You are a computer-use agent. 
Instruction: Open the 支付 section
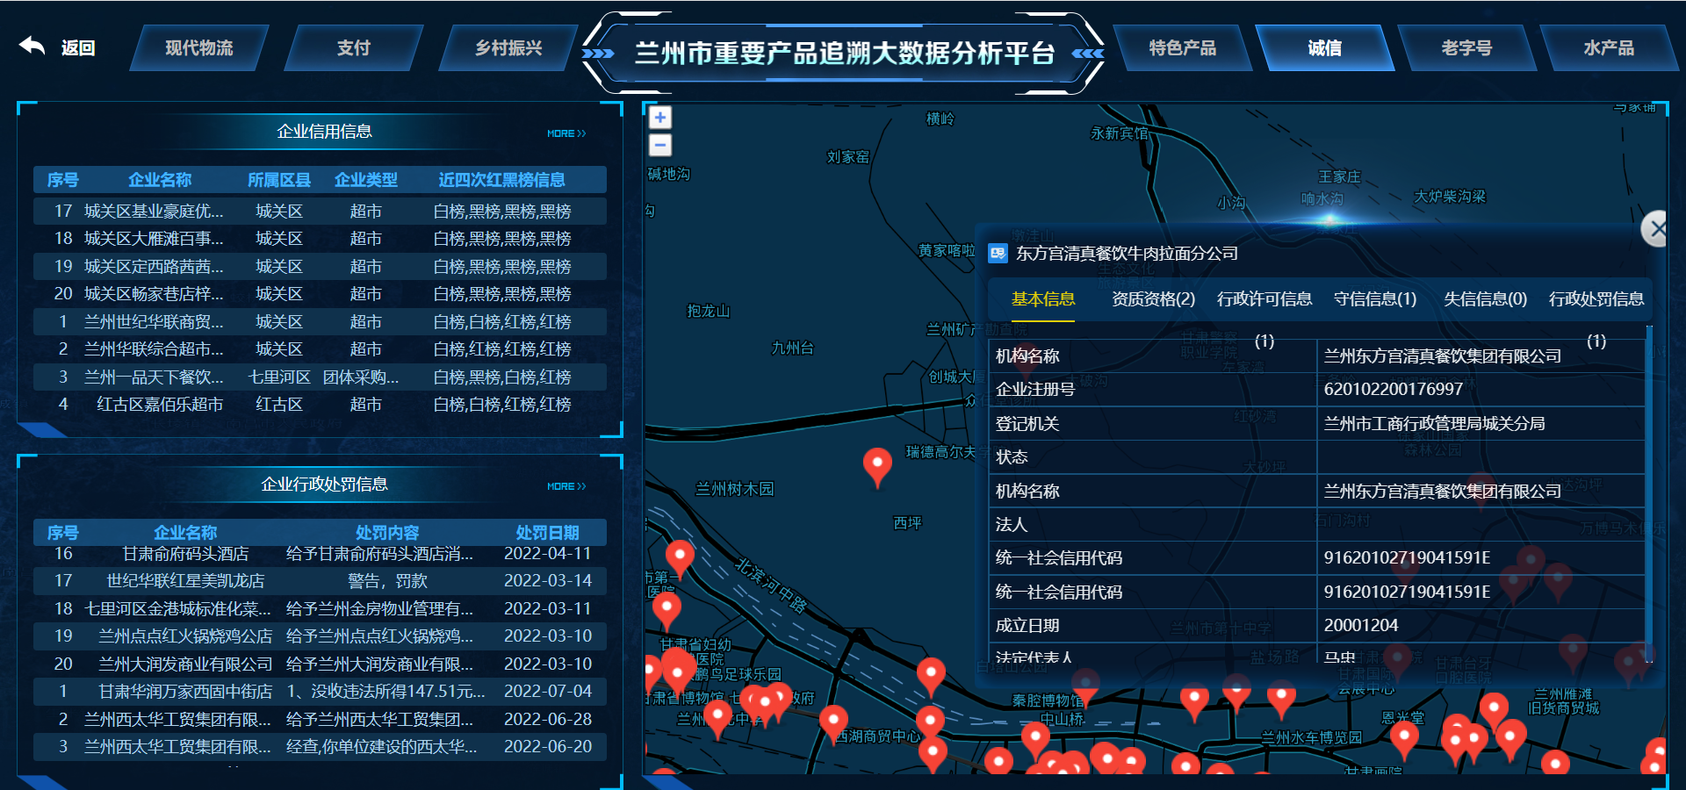[x=353, y=48]
